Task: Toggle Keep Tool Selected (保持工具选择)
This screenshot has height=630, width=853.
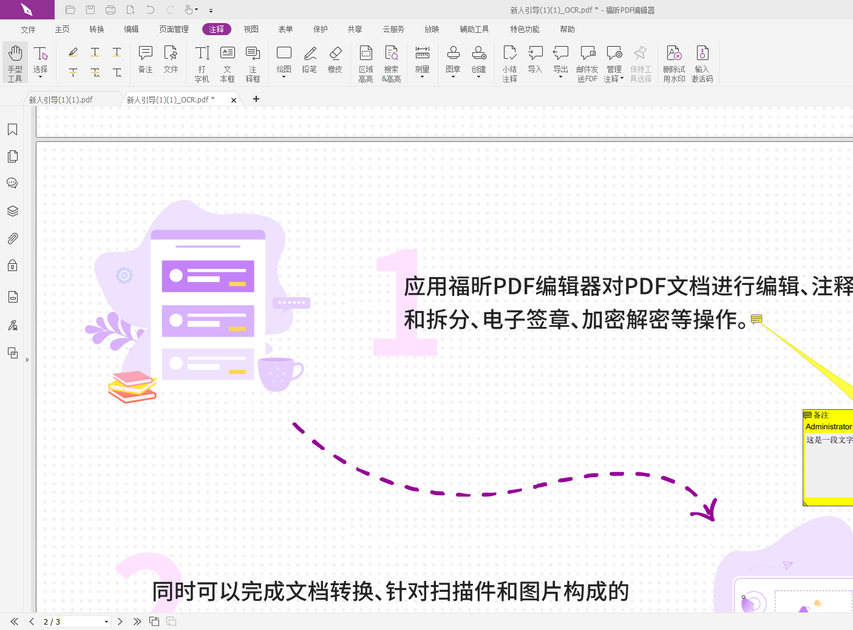Action: [641, 63]
